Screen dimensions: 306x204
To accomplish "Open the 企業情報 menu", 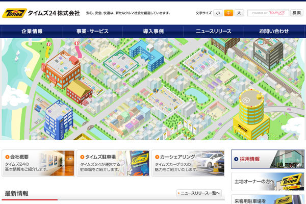I will (x=32, y=32).
